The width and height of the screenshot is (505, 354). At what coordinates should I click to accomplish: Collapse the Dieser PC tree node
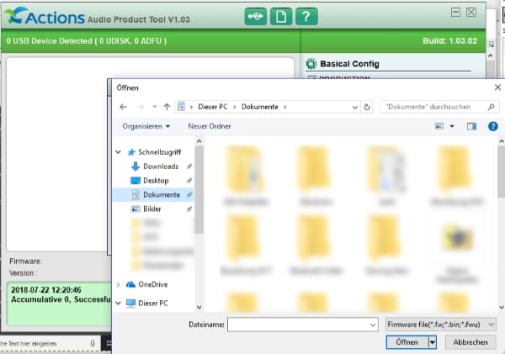[118, 304]
